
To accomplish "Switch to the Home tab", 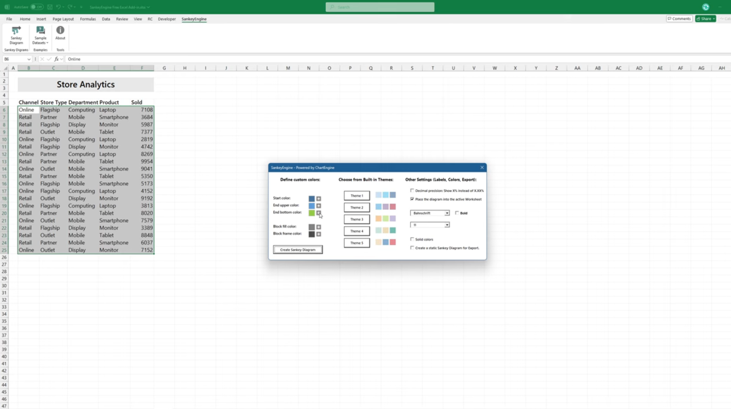I will click(x=25, y=19).
